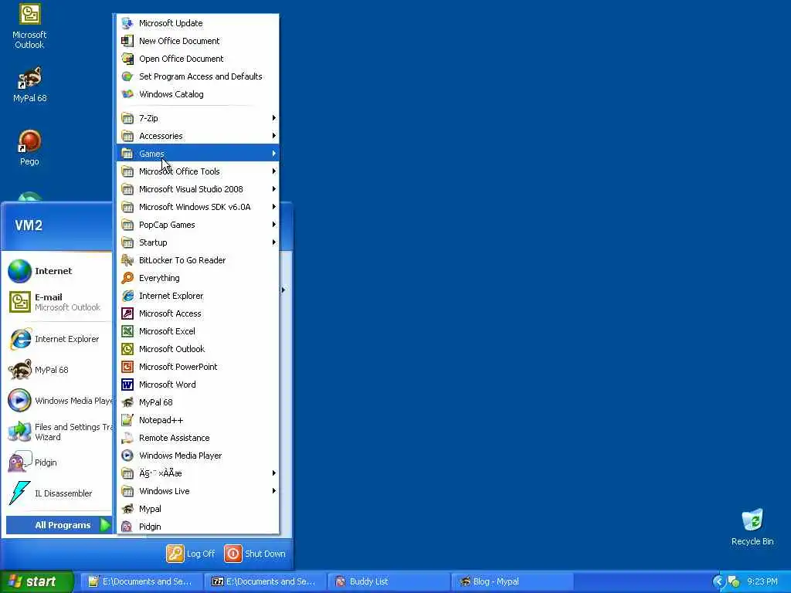Expand the Microsoft Visual Studio 2008 submenu arrow

point(274,189)
